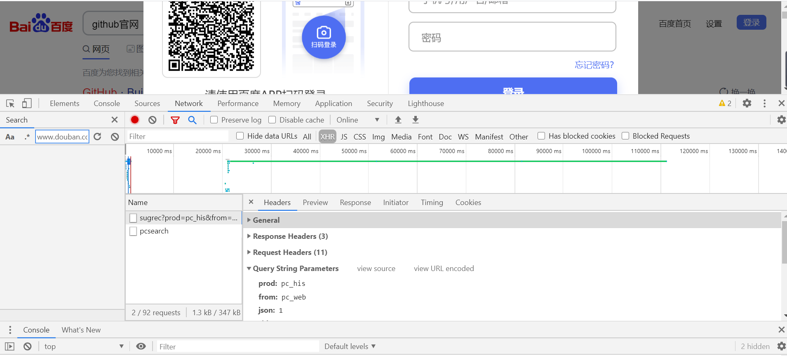Image resolution: width=787 pixels, height=356 pixels.
Task: Open network settings gear icon
Action: [781, 120]
